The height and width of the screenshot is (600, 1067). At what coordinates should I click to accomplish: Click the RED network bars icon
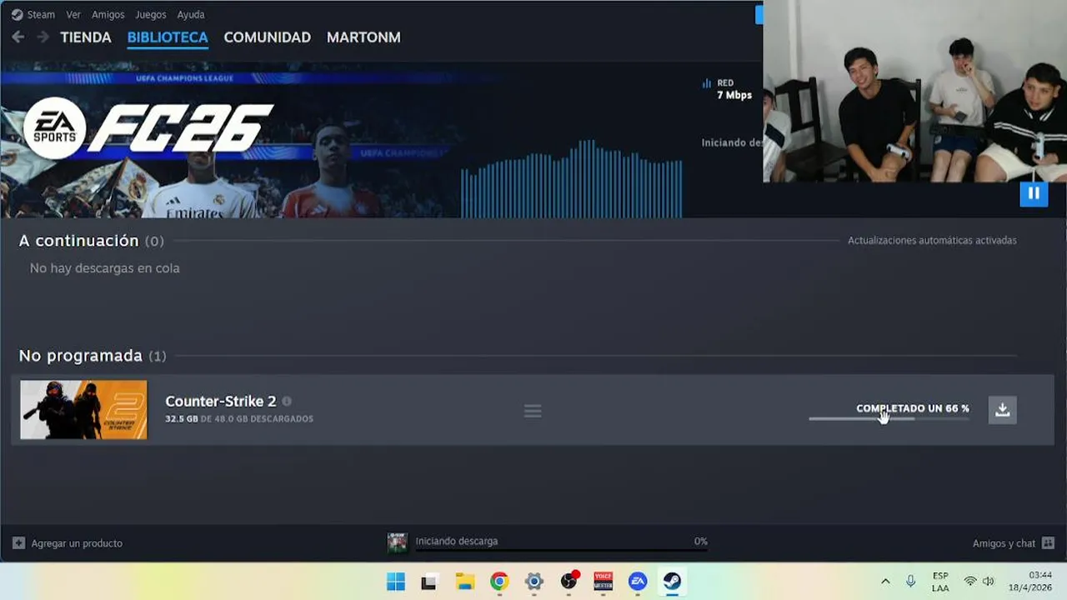[707, 83]
